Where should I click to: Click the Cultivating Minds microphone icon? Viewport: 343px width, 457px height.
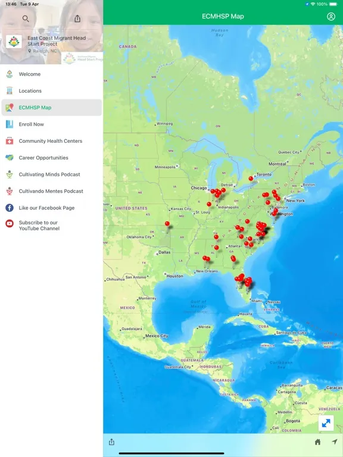click(x=10, y=174)
